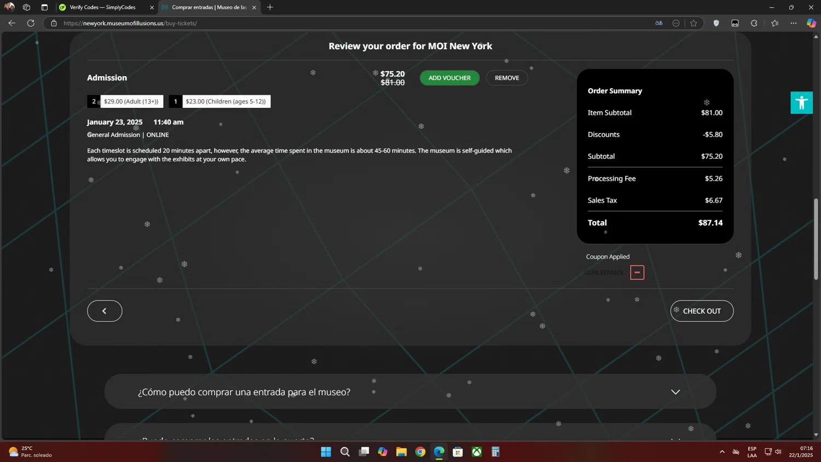
Task: Show hidden system tray icons
Action: point(722,452)
